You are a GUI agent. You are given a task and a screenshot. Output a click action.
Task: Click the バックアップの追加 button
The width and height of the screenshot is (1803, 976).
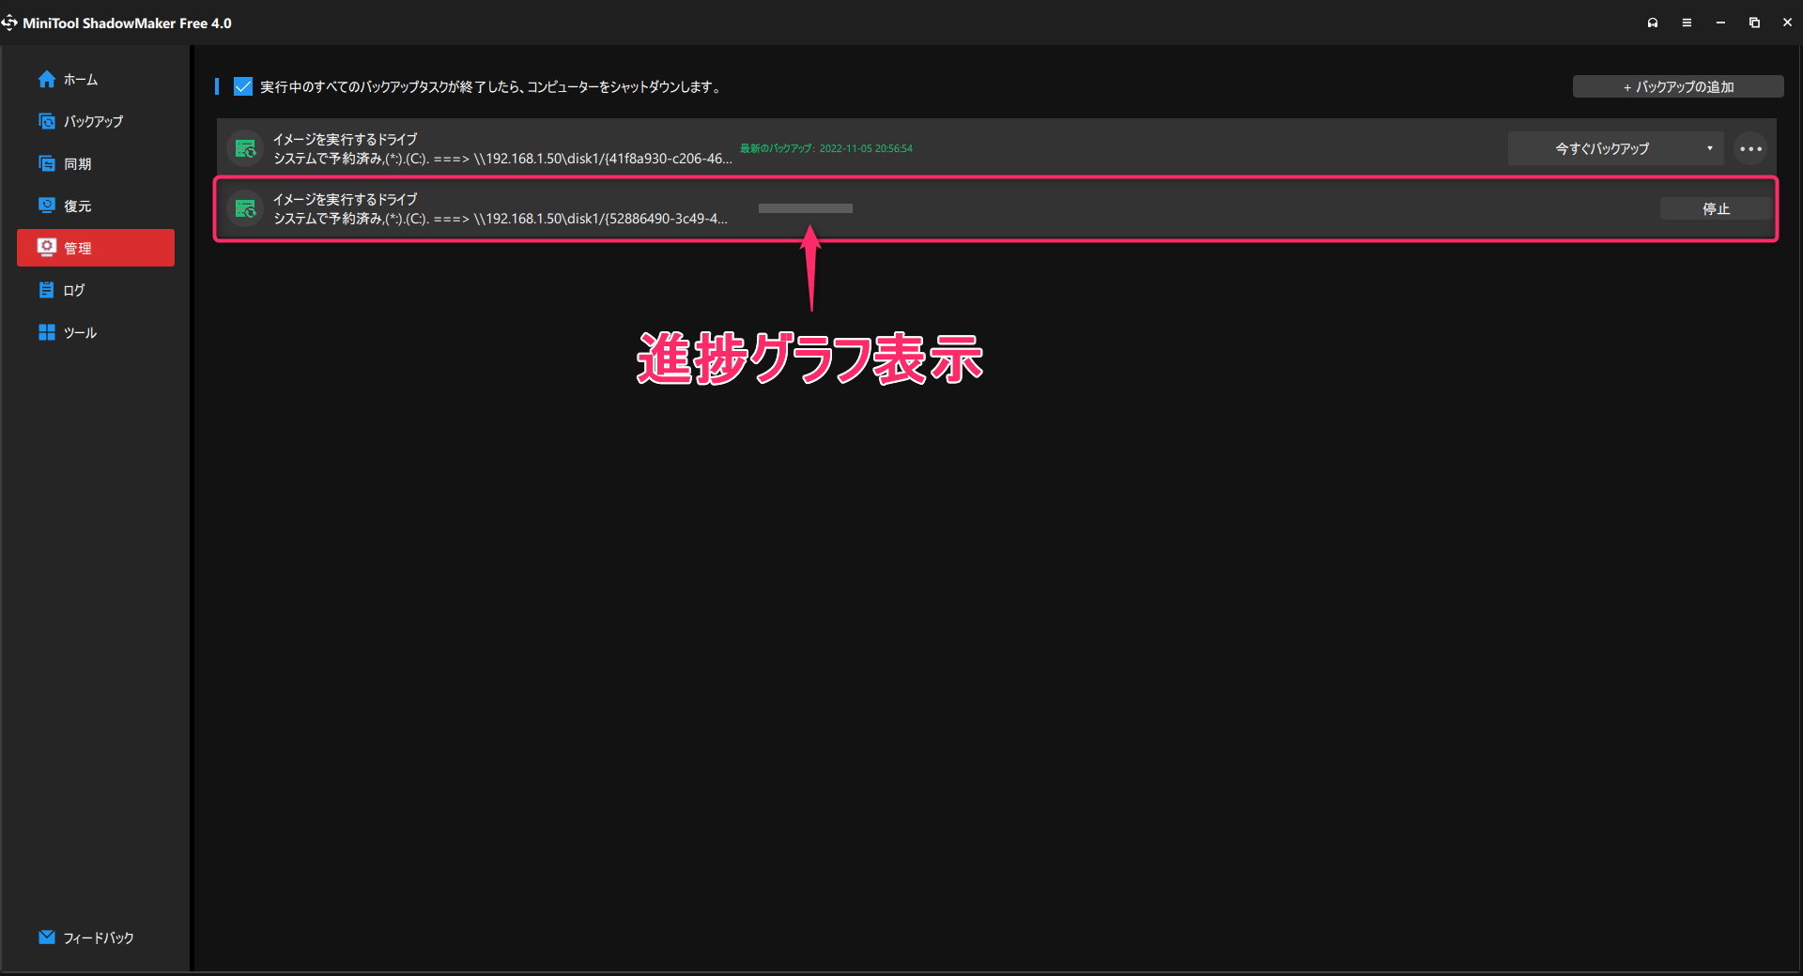[x=1678, y=86]
